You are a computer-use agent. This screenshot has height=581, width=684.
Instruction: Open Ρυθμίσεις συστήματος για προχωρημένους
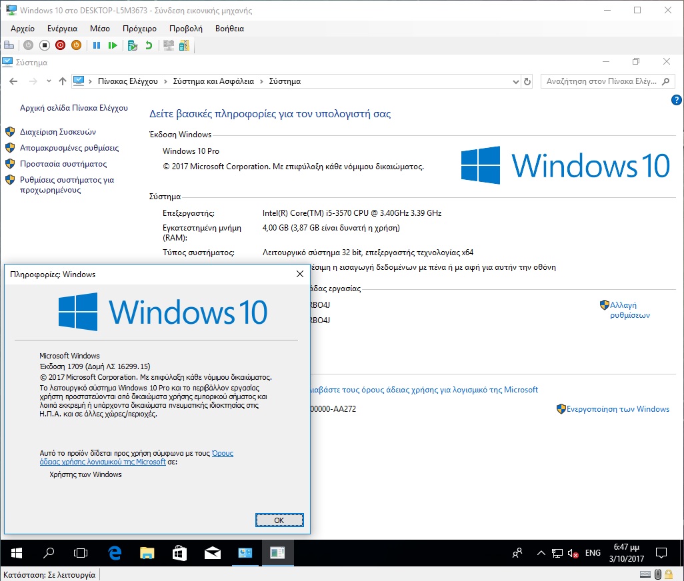67,185
